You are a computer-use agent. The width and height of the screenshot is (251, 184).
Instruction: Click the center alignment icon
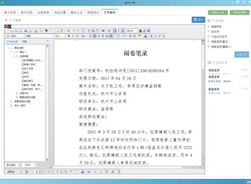point(94,36)
